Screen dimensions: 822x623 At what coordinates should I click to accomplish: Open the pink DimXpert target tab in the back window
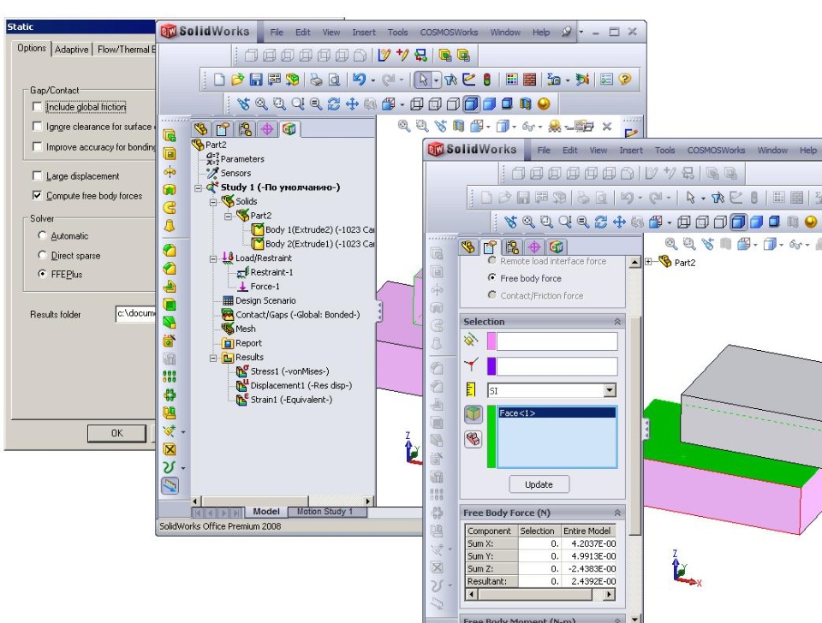point(267,128)
